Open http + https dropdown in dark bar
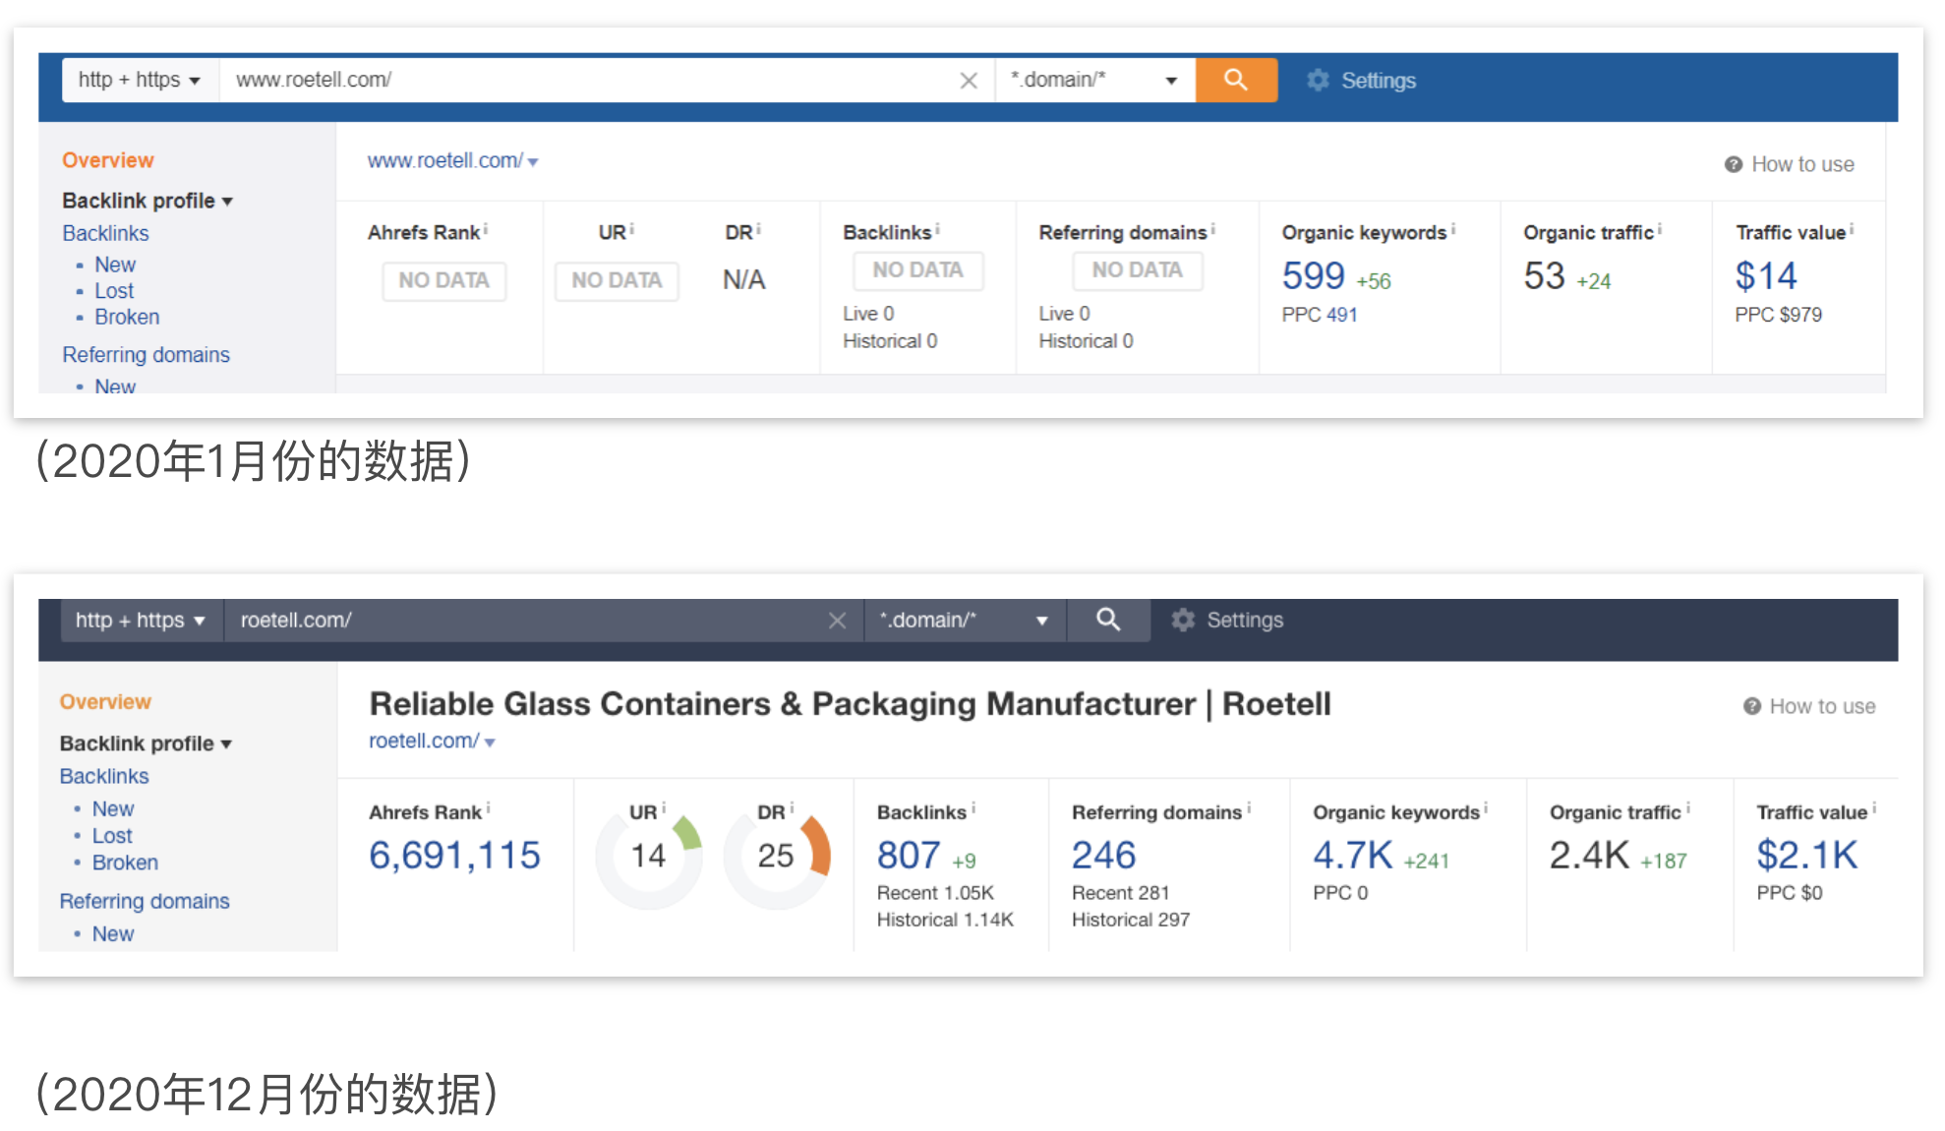Screen dimensions: 1945x1131 (x=141, y=621)
